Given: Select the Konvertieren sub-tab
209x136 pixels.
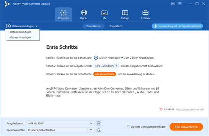Looking at the screenshot, I should 93,26.
